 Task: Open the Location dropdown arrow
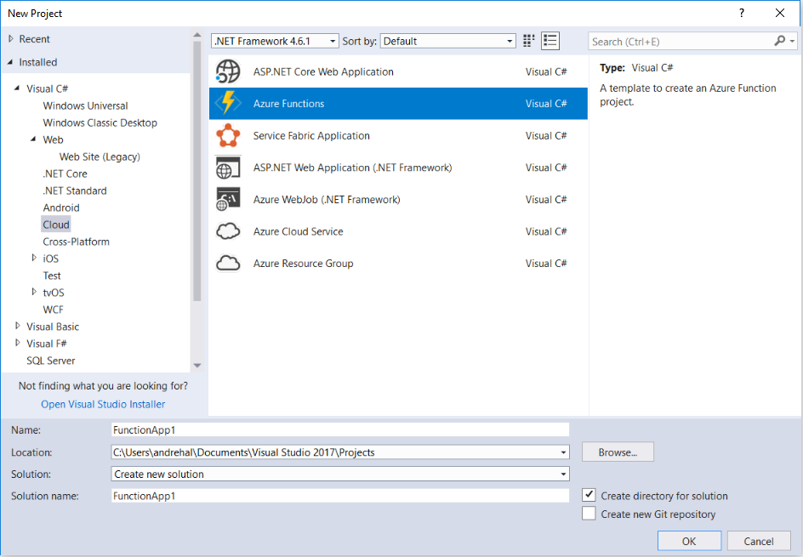(x=563, y=452)
